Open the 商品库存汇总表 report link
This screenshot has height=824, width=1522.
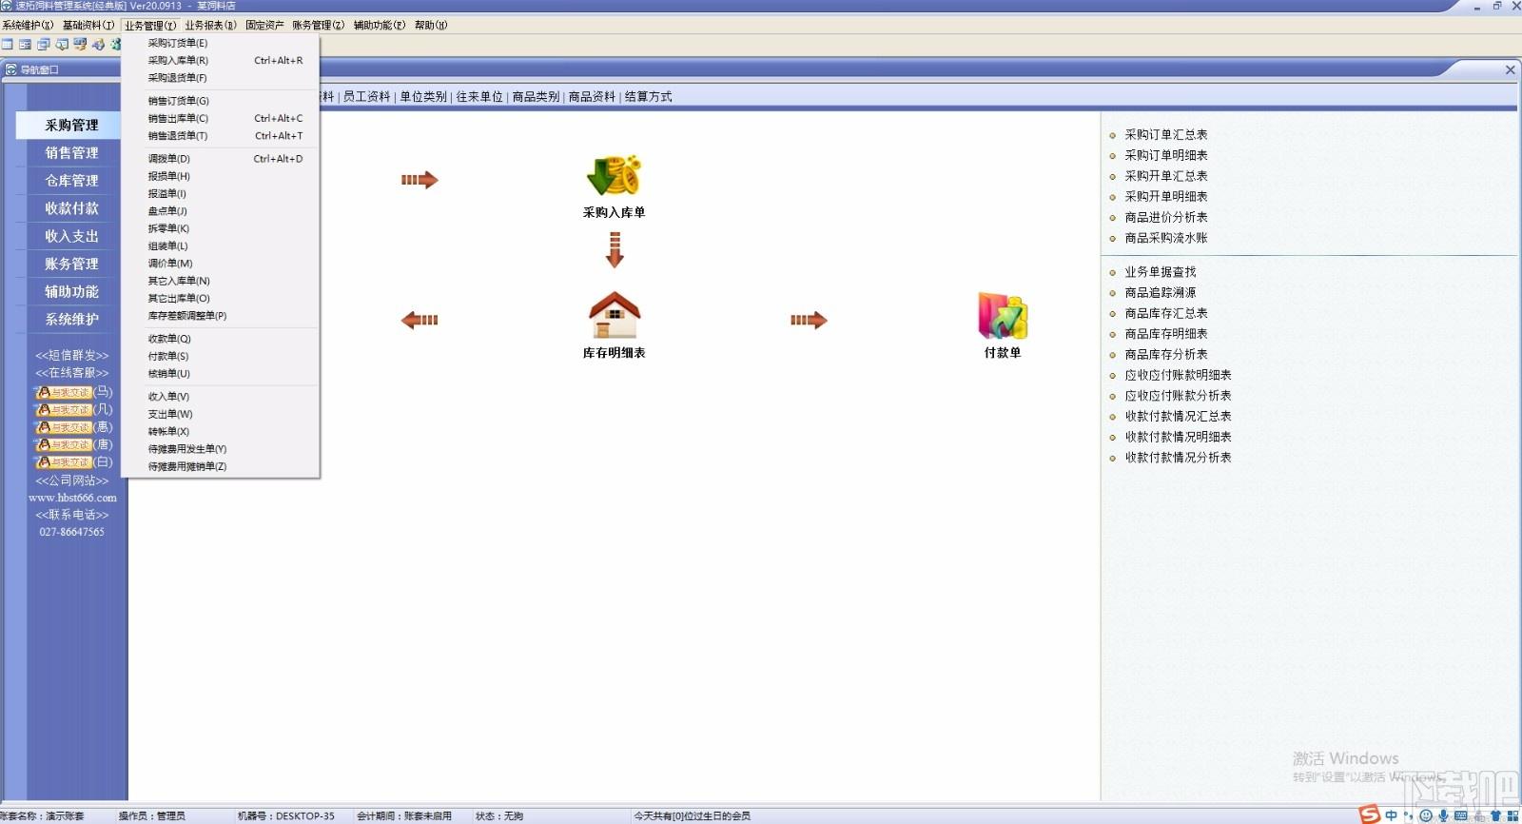click(x=1166, y=313)
